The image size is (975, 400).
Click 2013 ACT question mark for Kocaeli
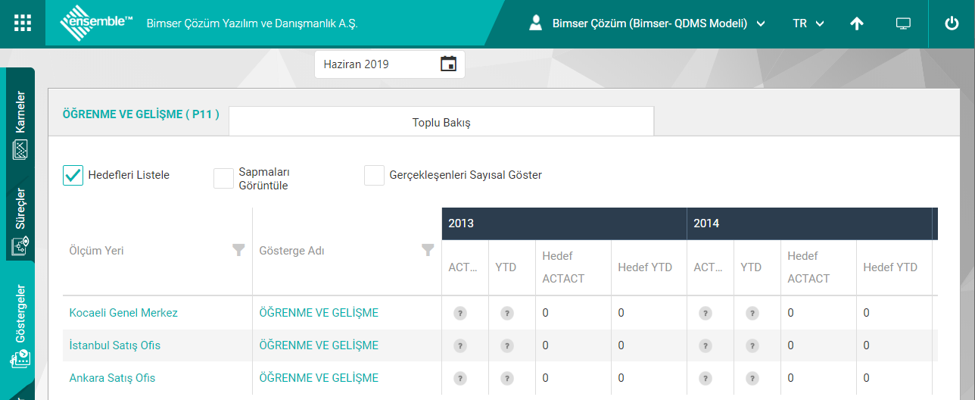pos(459,313)
